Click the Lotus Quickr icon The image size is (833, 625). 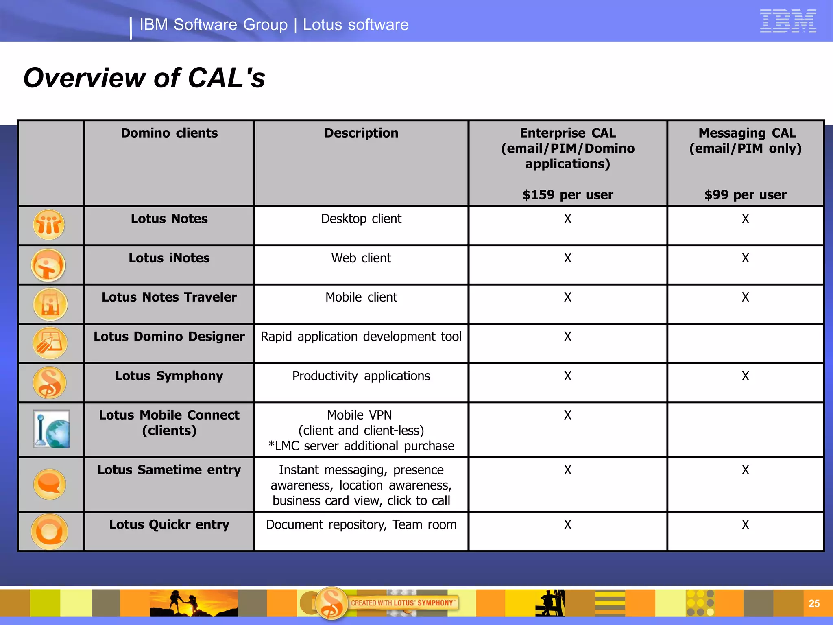[49, 531]
